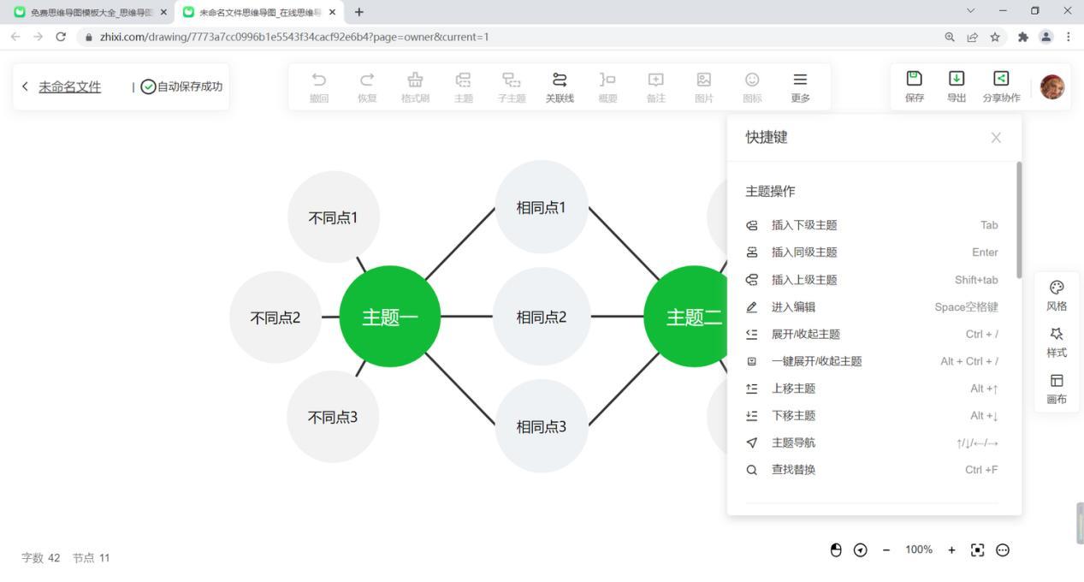Toggle the fullscreen icon next to the zoom controls
This screenshot has height=582, width=1084.
coord(978,550)
